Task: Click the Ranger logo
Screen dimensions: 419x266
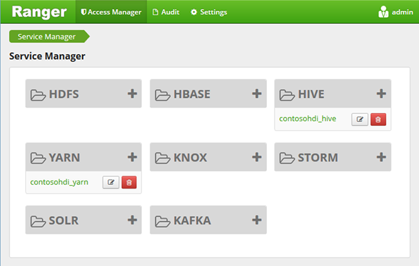Action: click(39, 12)
